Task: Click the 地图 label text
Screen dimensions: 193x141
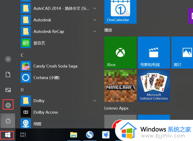Action: [x=37, y=124]
